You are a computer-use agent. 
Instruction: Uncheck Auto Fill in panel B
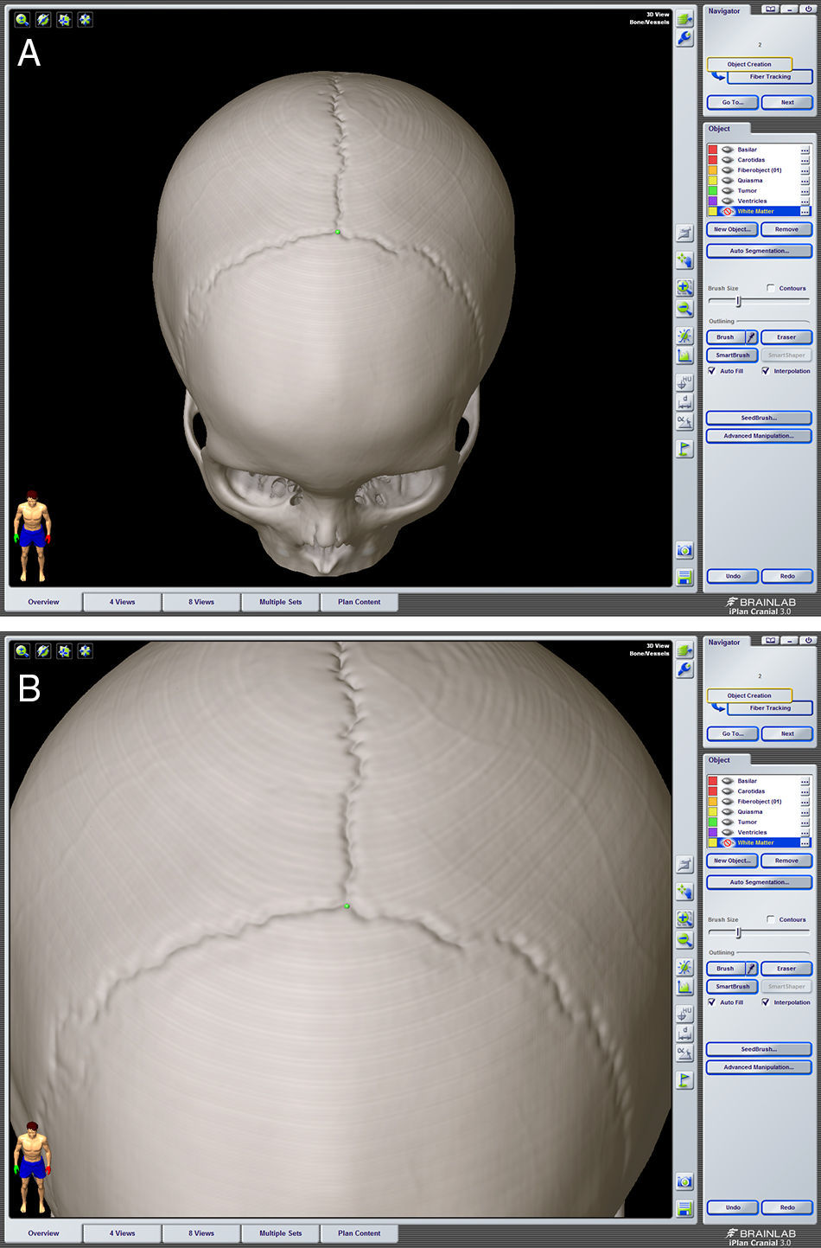[x=712, y=1002]
